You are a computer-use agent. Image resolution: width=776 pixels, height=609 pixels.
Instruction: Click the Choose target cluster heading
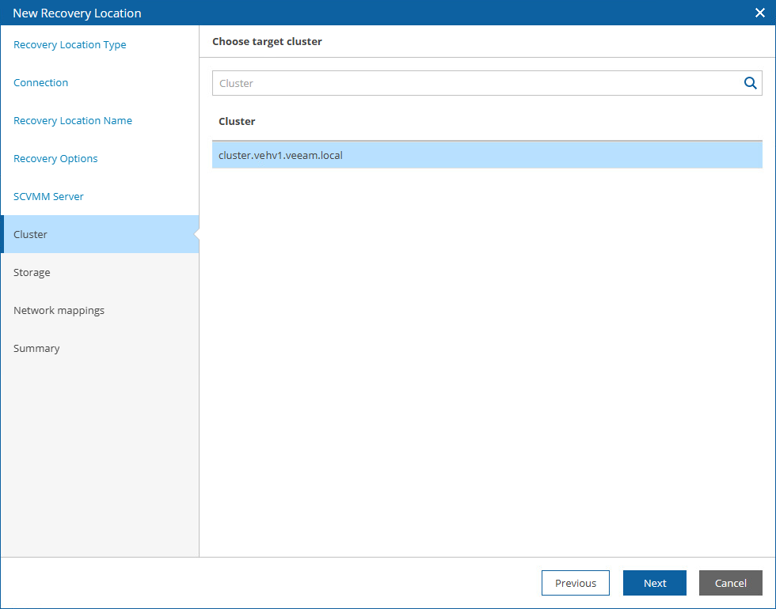267,42
